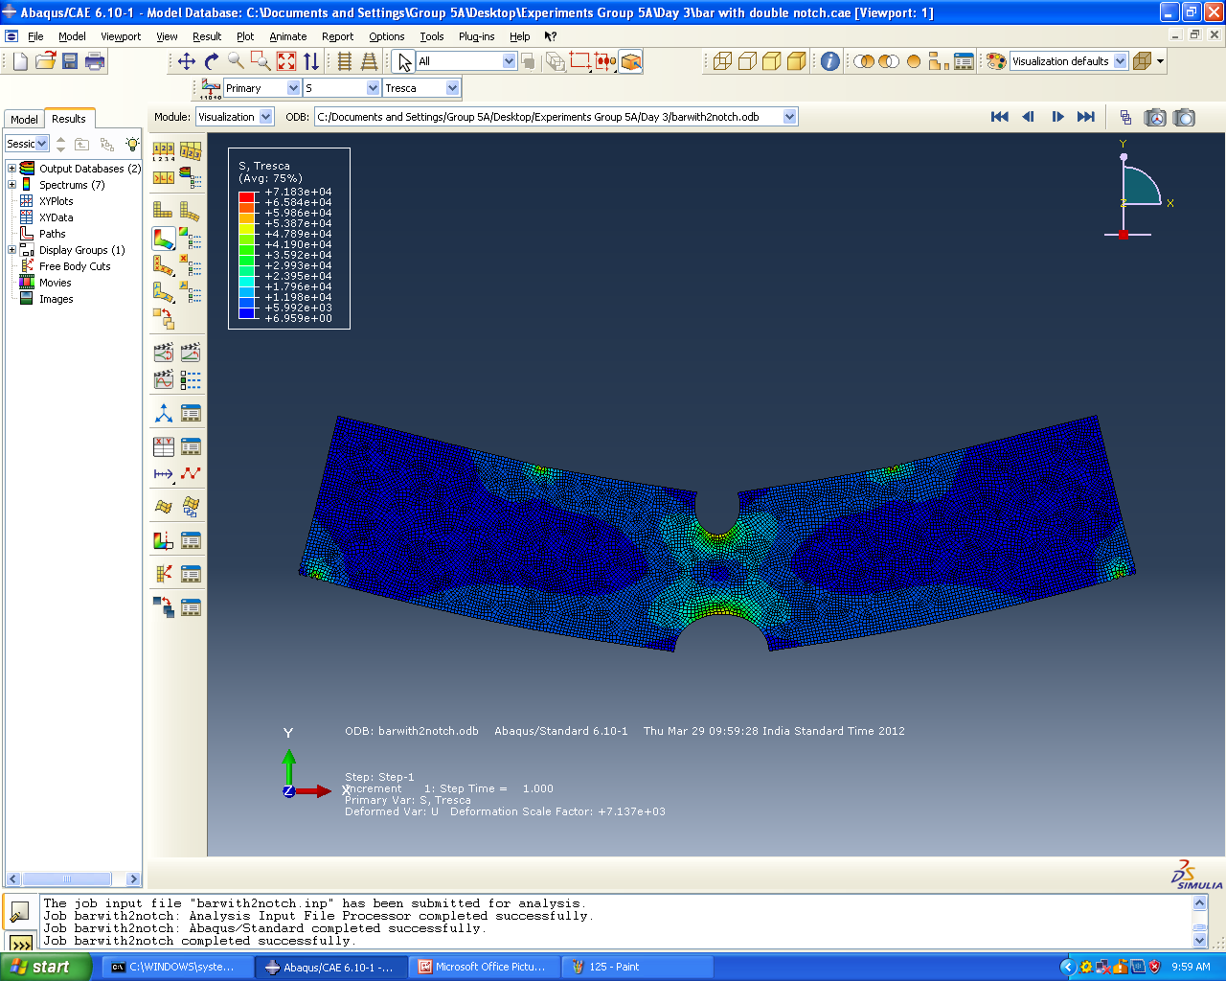Open the Animation Options icon
1226x981 pixels.
[191, 379]
